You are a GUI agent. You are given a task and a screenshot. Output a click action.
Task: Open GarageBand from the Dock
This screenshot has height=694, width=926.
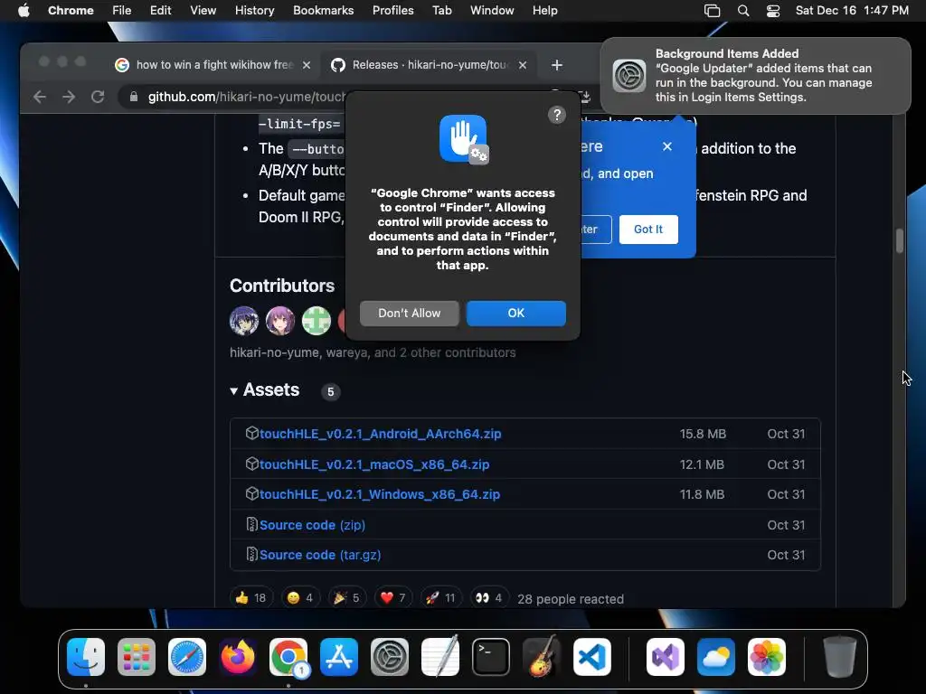pos(542,657)
